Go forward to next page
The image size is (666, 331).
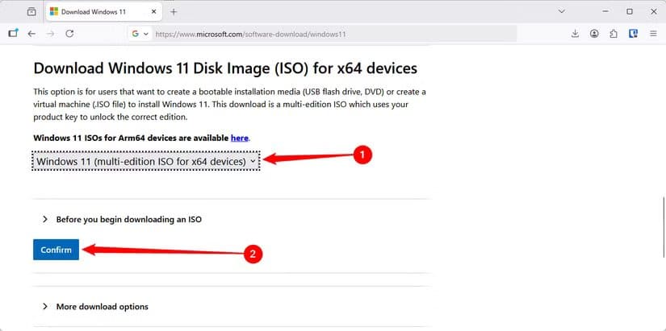(51, 34)
